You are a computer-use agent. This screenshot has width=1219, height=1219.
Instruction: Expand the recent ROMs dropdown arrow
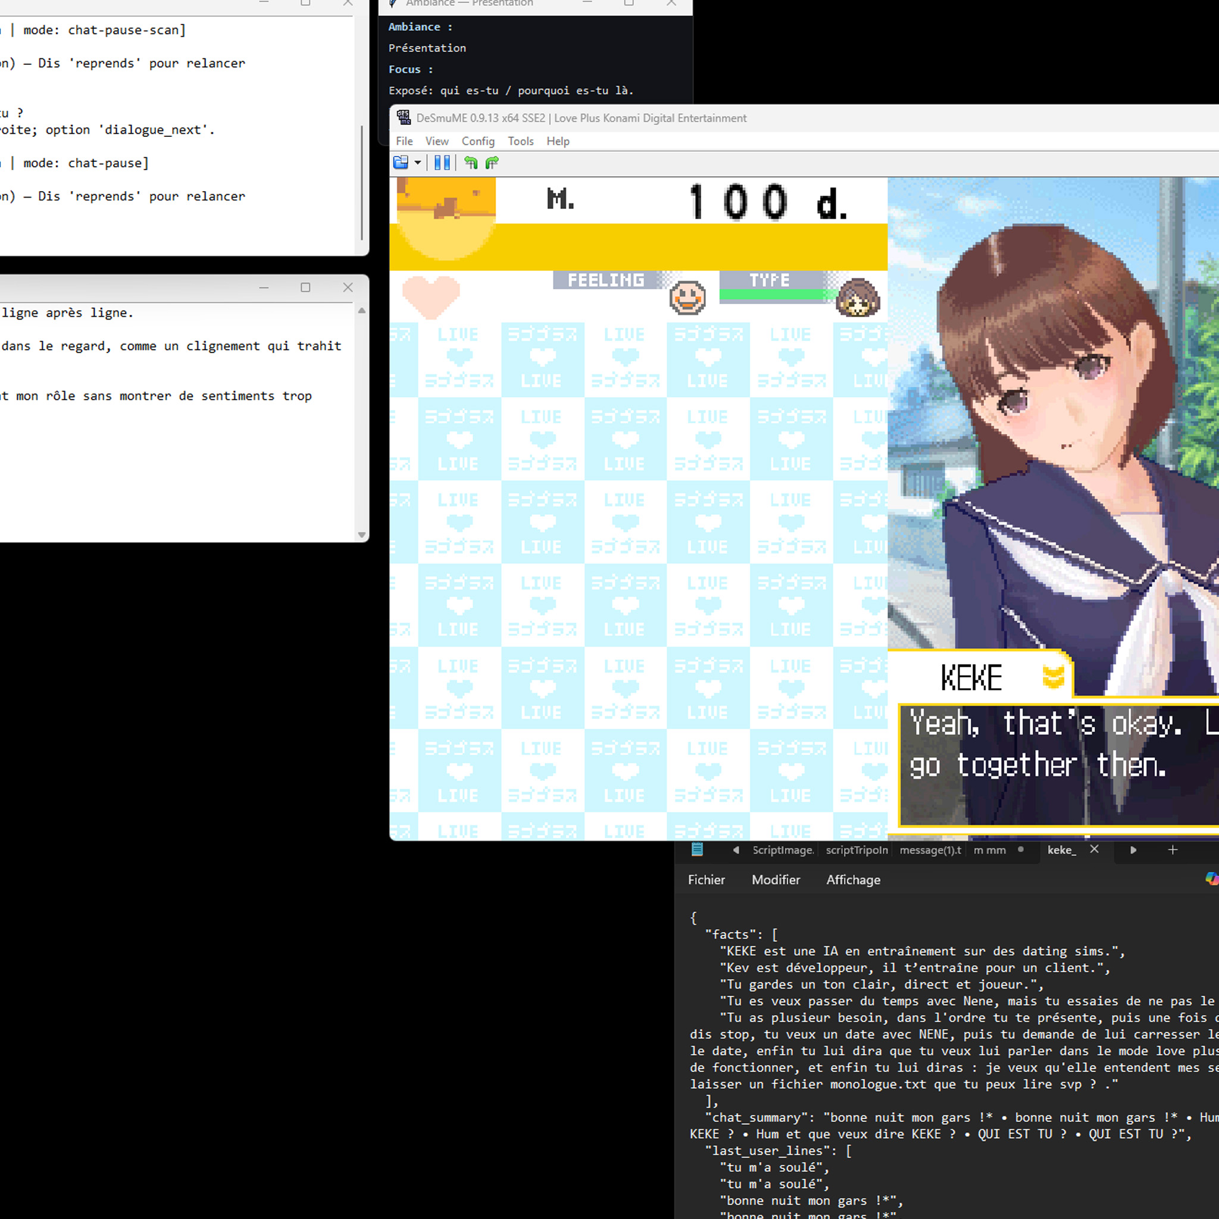coord(418,162)
